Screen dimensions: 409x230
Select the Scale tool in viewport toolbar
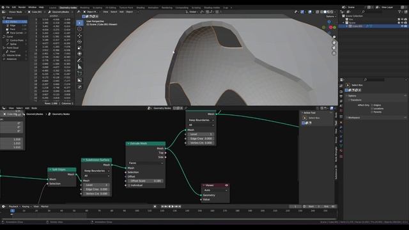(79, 48)
